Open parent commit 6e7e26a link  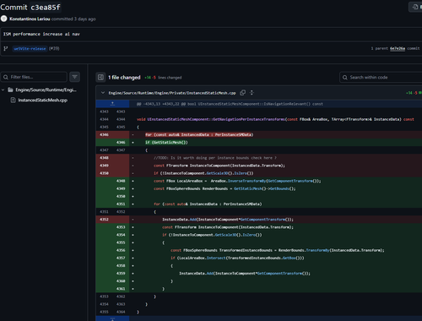[398, 48]
